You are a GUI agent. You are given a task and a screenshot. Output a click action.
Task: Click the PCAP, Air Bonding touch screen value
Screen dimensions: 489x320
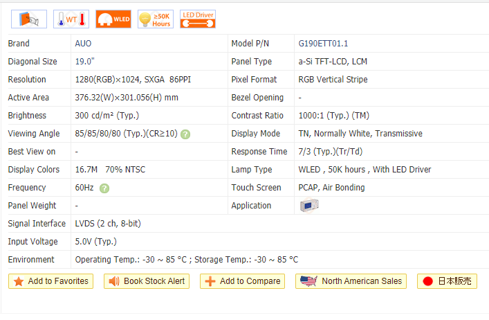332,188
